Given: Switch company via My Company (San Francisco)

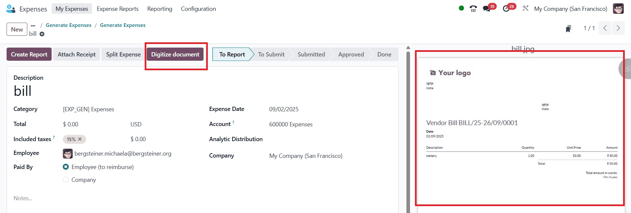Looking at the screenshot, I should pyautogui.click(x=570, y=9).
